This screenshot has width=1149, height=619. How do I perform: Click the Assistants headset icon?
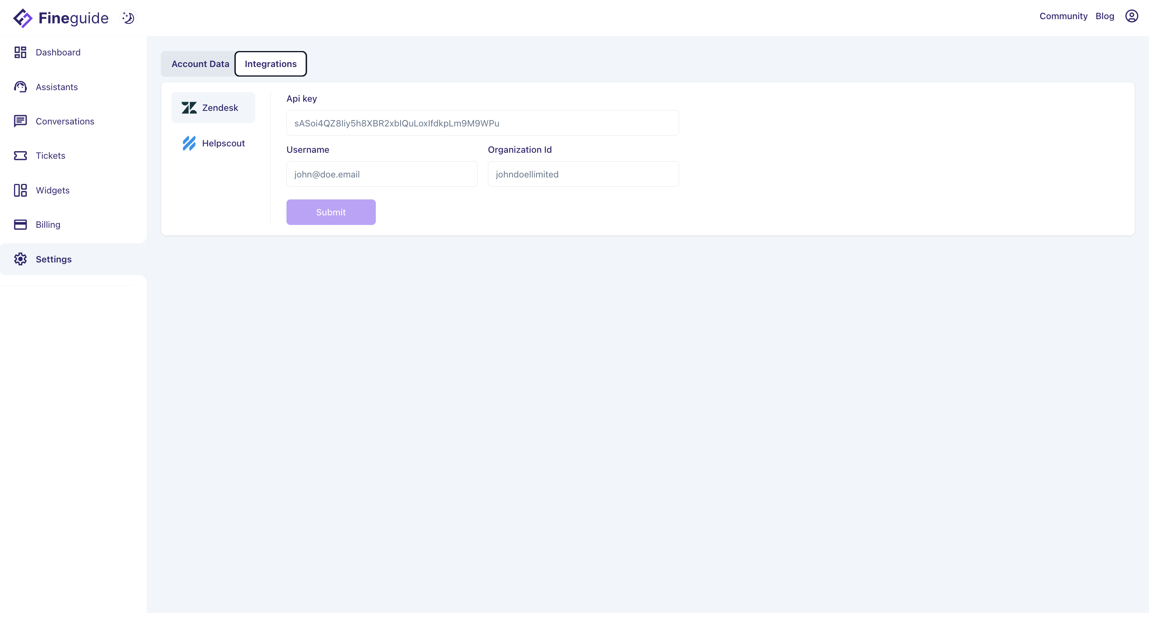click(20, 87)
